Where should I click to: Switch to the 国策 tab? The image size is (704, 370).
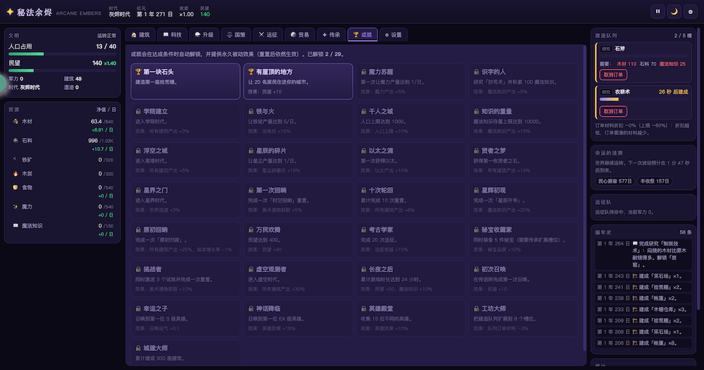pyautogui.click(x=236, y=34)
